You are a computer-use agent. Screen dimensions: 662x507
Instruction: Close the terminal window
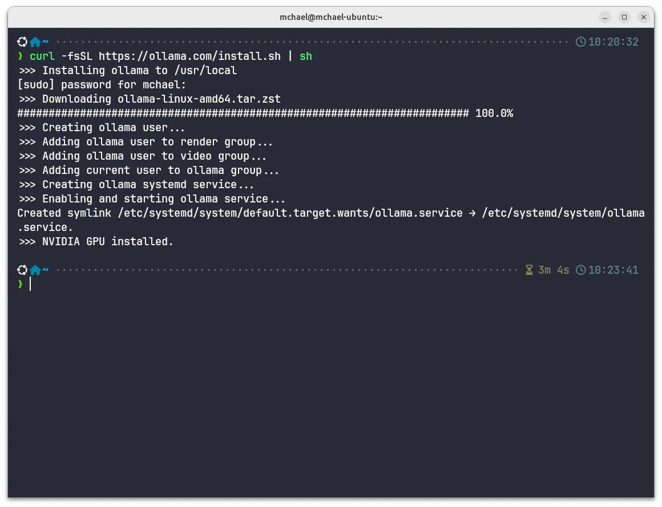[x=644, y=17]
